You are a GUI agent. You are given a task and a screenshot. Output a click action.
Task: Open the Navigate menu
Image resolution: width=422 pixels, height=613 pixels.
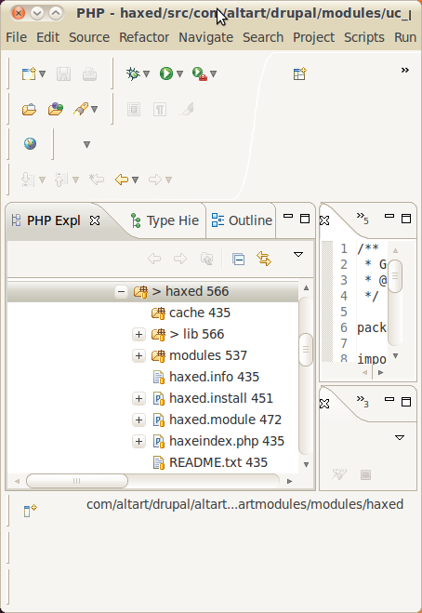coord(206,37)
